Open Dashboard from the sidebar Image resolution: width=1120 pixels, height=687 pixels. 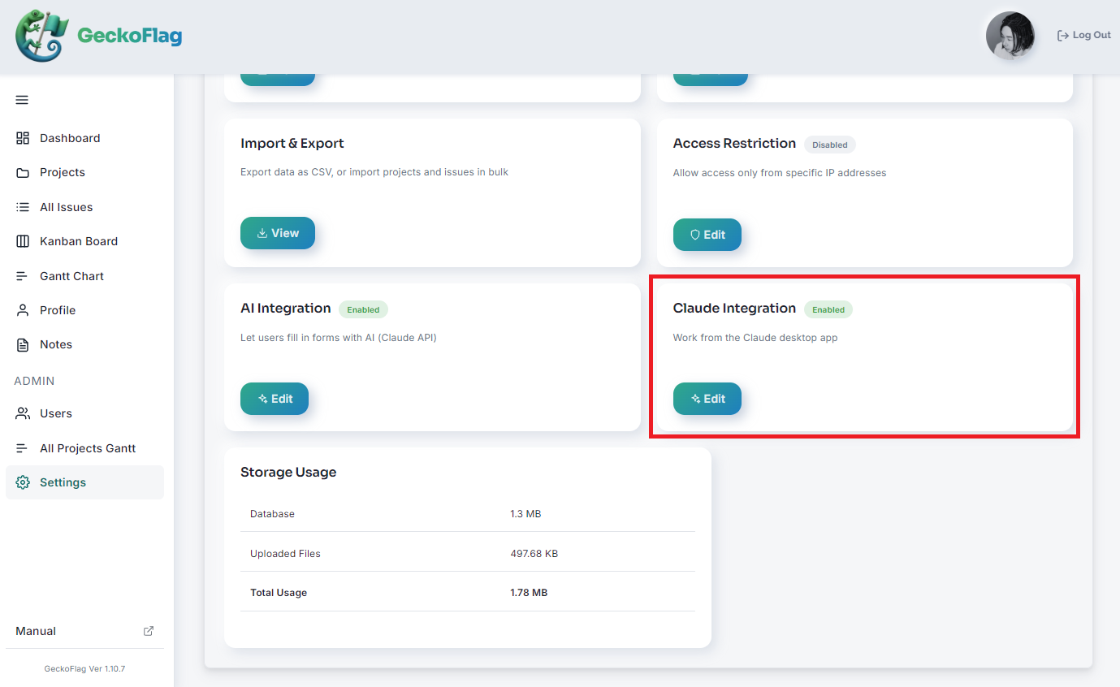84,138
